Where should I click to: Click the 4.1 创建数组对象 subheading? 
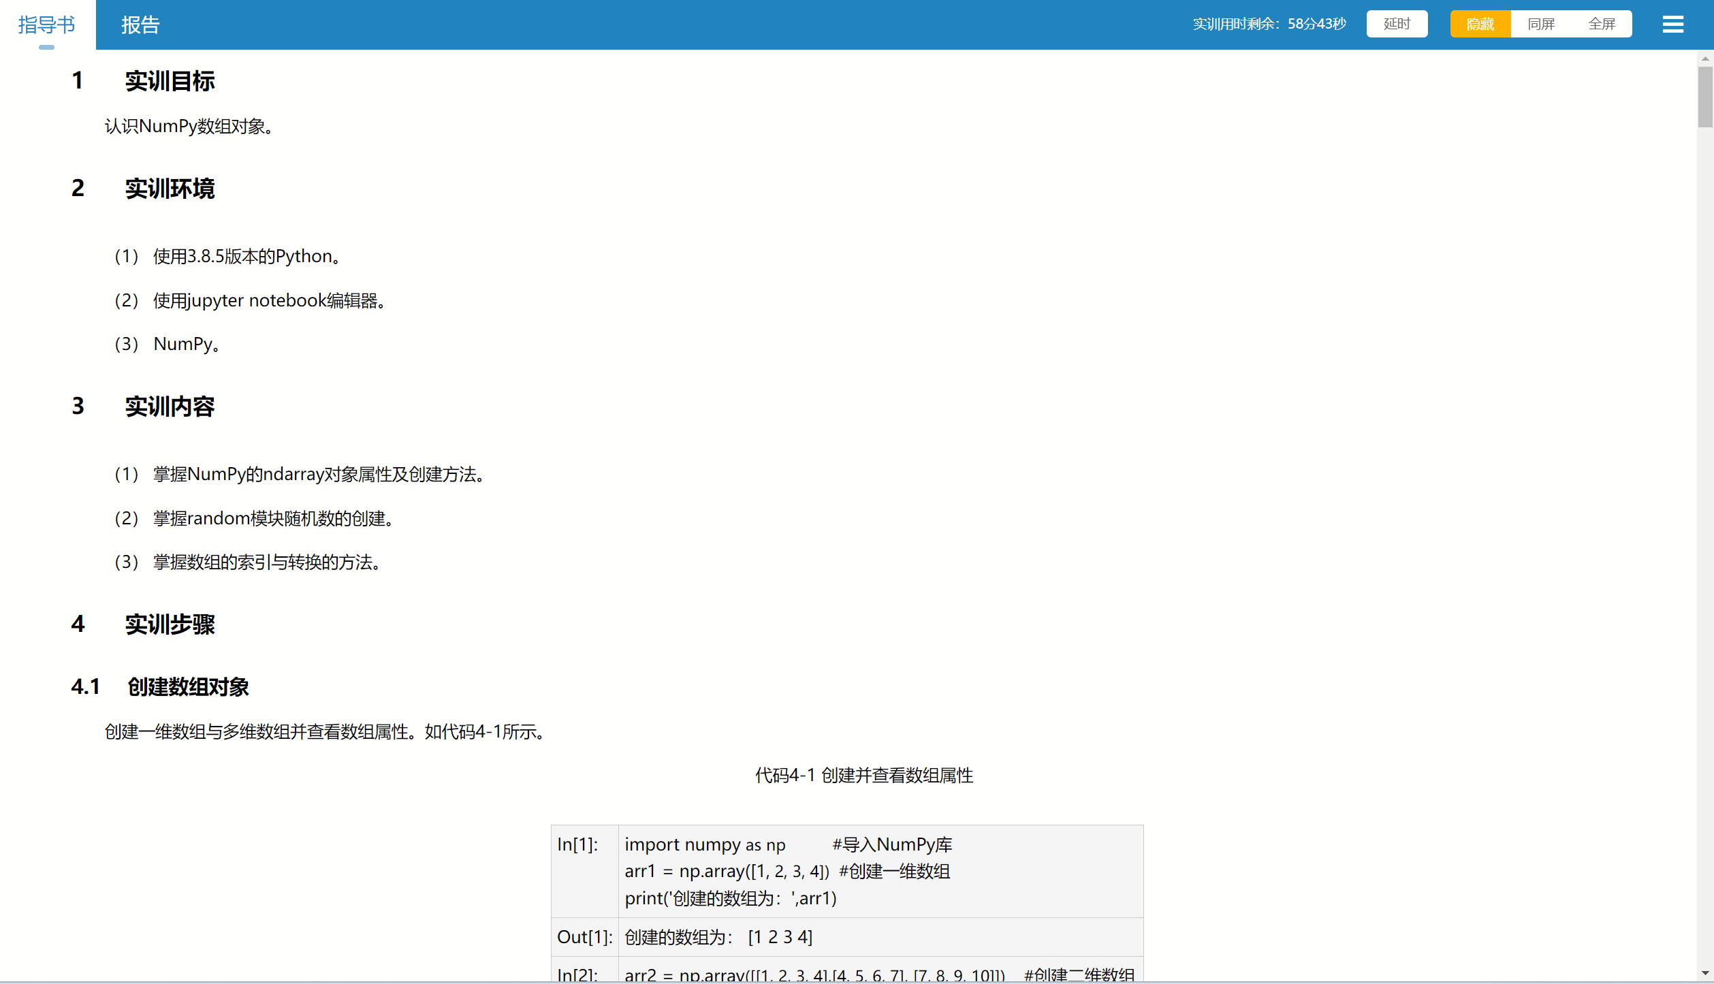pos(188,687)
